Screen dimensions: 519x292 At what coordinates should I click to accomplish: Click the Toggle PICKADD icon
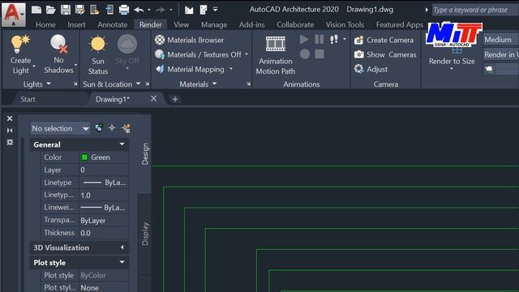click(99, 128)
